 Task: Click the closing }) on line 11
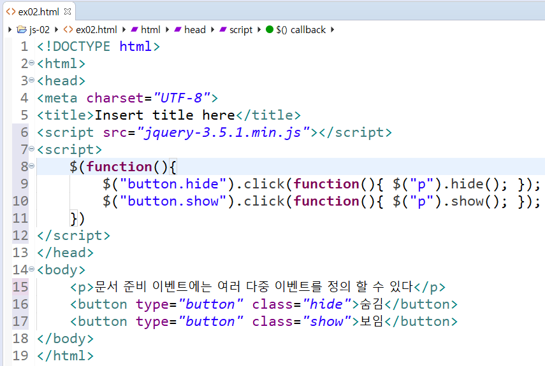(77, 218)
